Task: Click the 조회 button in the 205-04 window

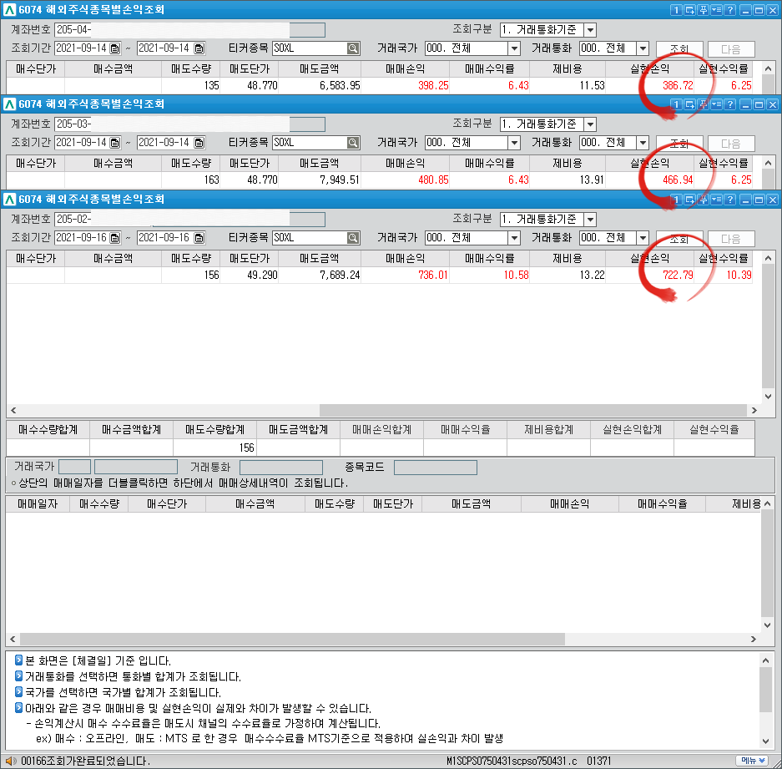Action: point(679,49)
